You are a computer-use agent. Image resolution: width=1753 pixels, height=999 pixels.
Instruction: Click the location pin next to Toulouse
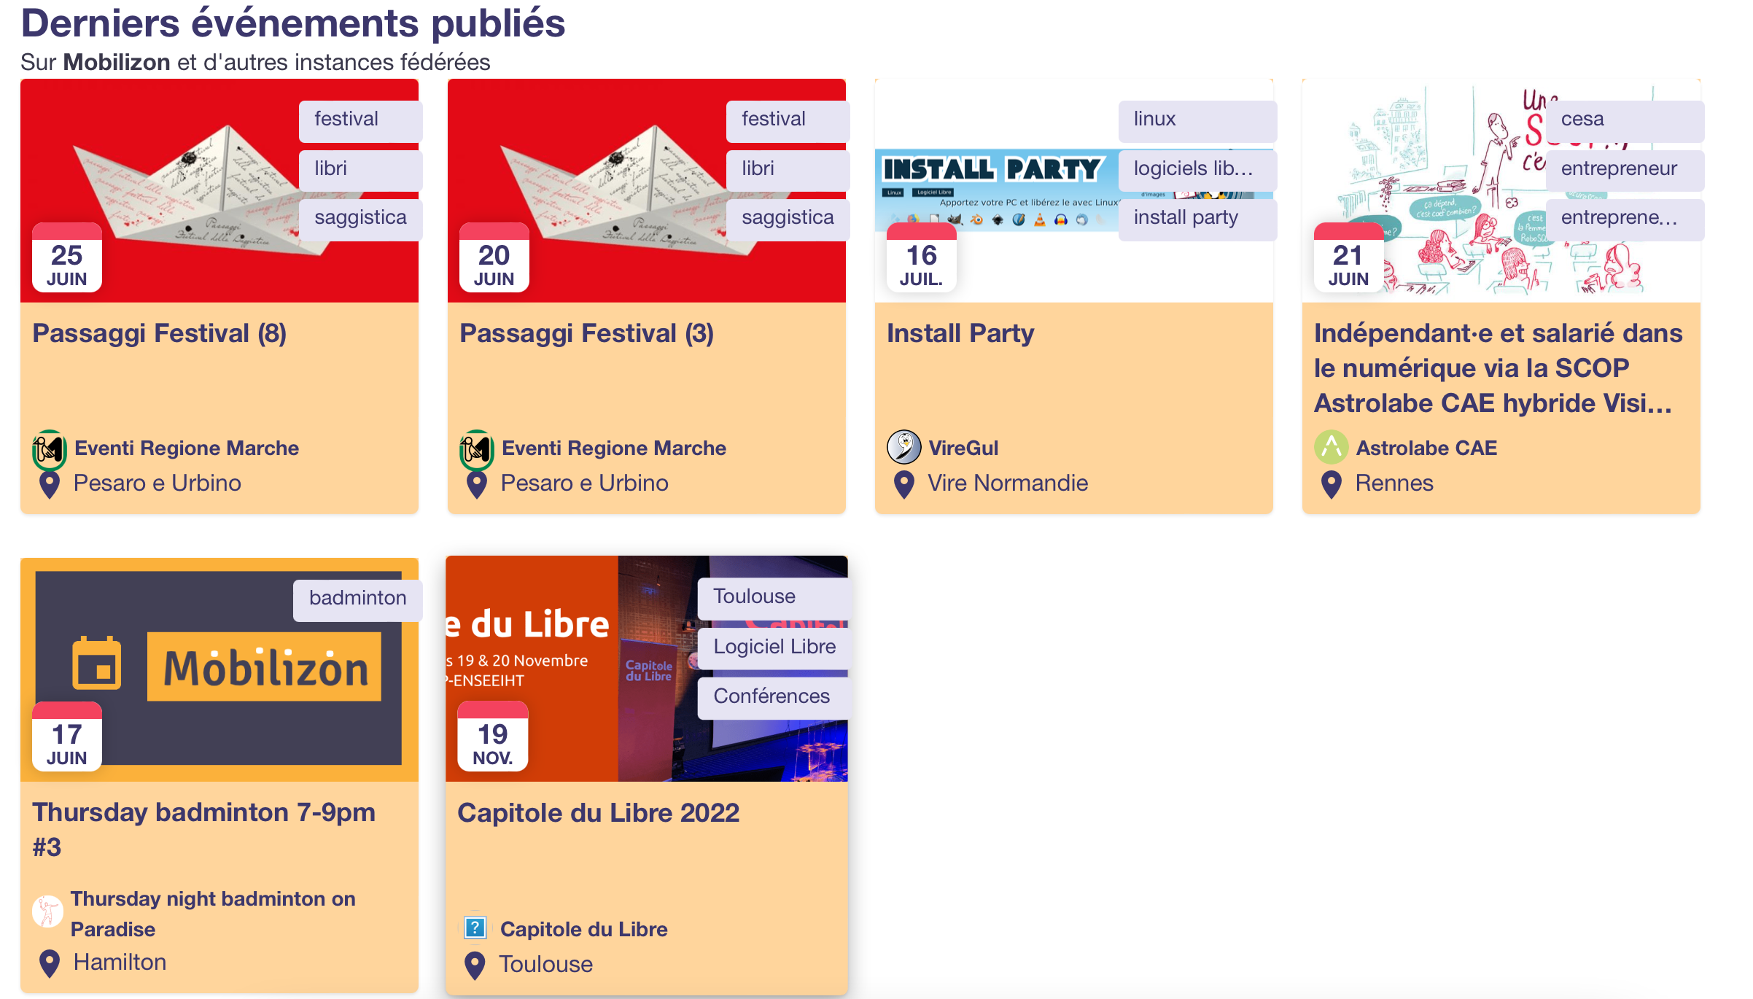pos(475,965)
